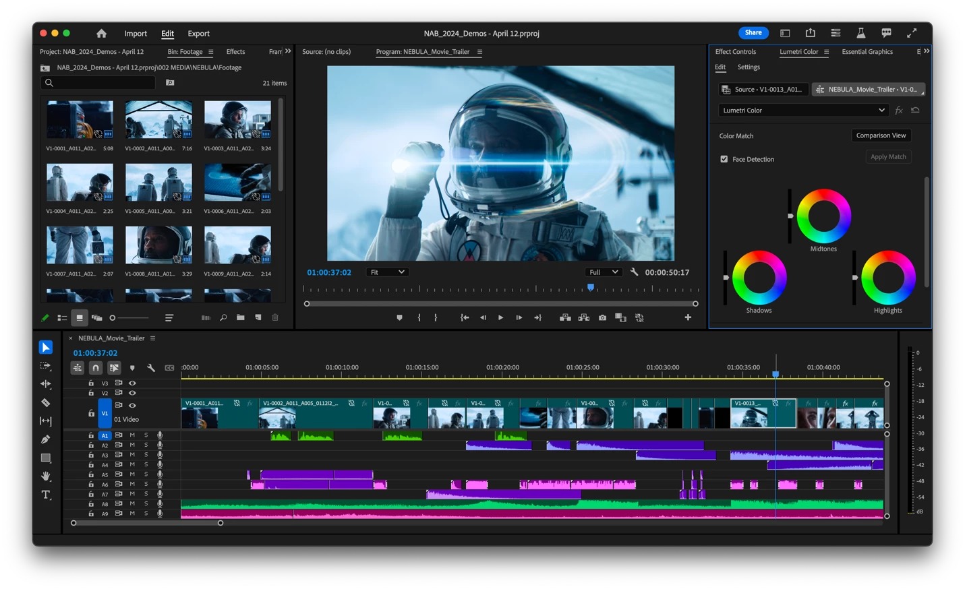Click the Extract button
This screenshot has width=965, height=589.
(x=584, y=317)
